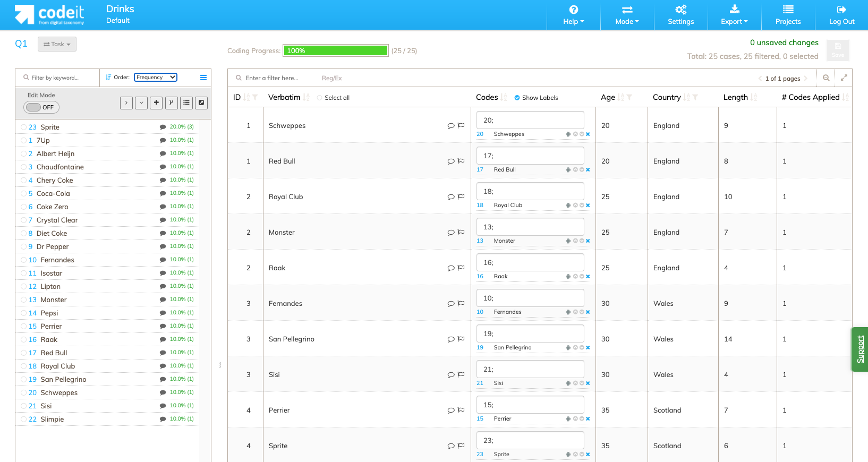Click the branch icon button in codeframe toolbar

pos(171,102)
